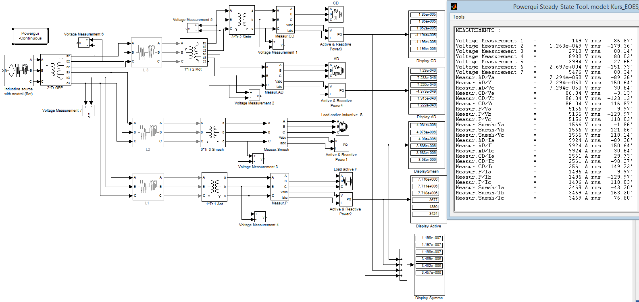
Task: Click the -3424 value in Display Active
Action: pyautogui.click(x=425, y=214)
